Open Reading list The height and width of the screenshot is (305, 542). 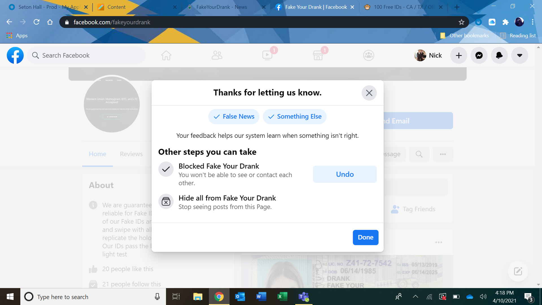518,36
